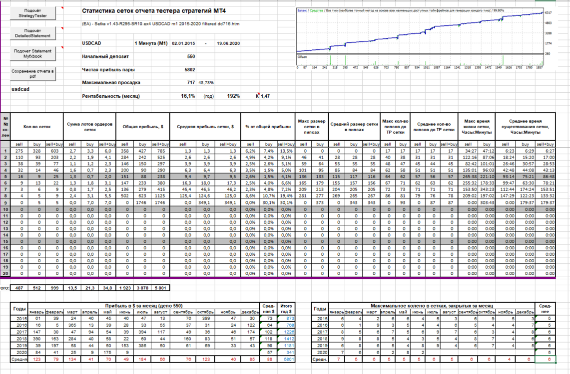Select totals profit cell 5 801

[160, 288]
